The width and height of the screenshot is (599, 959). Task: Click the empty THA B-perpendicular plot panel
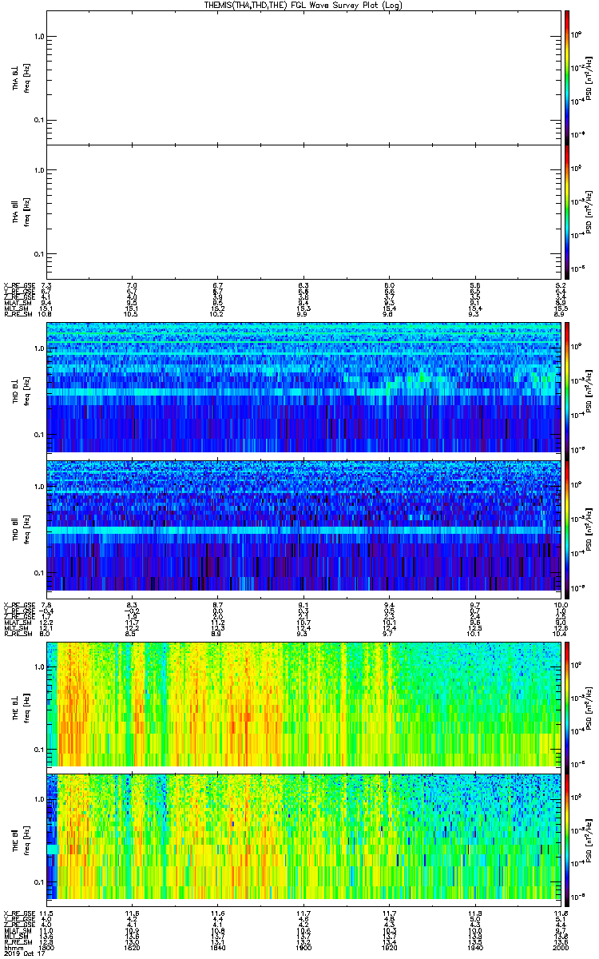point(303,78)
